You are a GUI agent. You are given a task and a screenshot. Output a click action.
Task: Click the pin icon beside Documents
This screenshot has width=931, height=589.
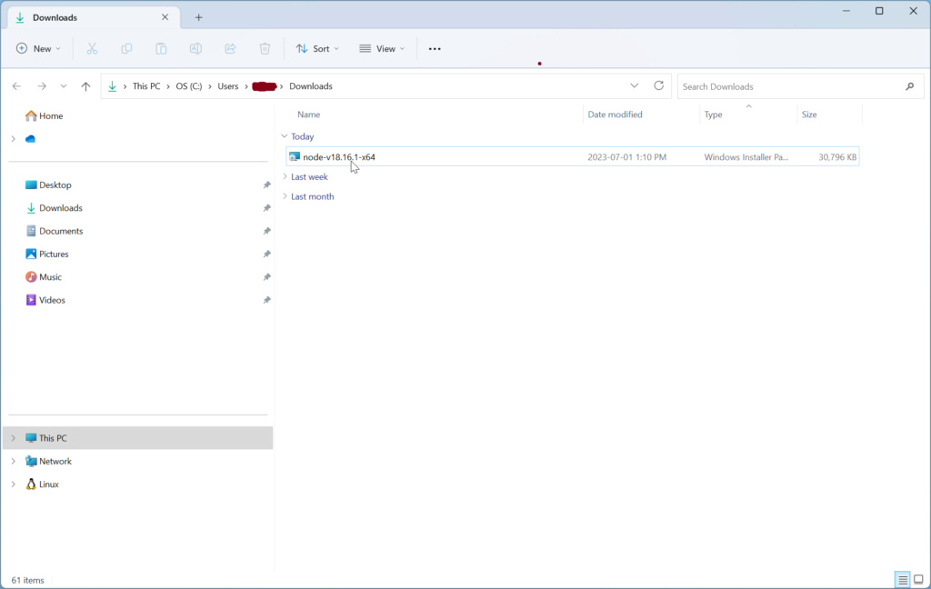point(266,231)
